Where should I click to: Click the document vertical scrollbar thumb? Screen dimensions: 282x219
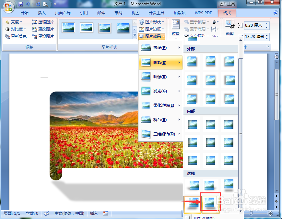276,94
